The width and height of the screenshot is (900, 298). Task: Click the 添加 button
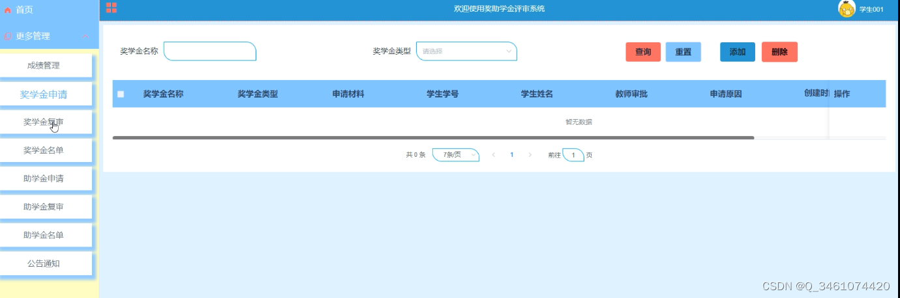point(738,52)
